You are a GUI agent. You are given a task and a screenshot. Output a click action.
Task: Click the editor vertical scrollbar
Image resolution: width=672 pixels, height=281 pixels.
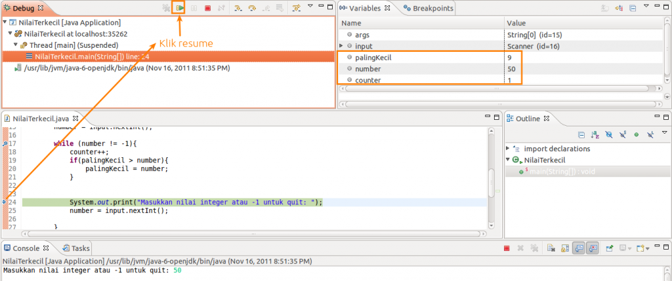pos(492,179)
